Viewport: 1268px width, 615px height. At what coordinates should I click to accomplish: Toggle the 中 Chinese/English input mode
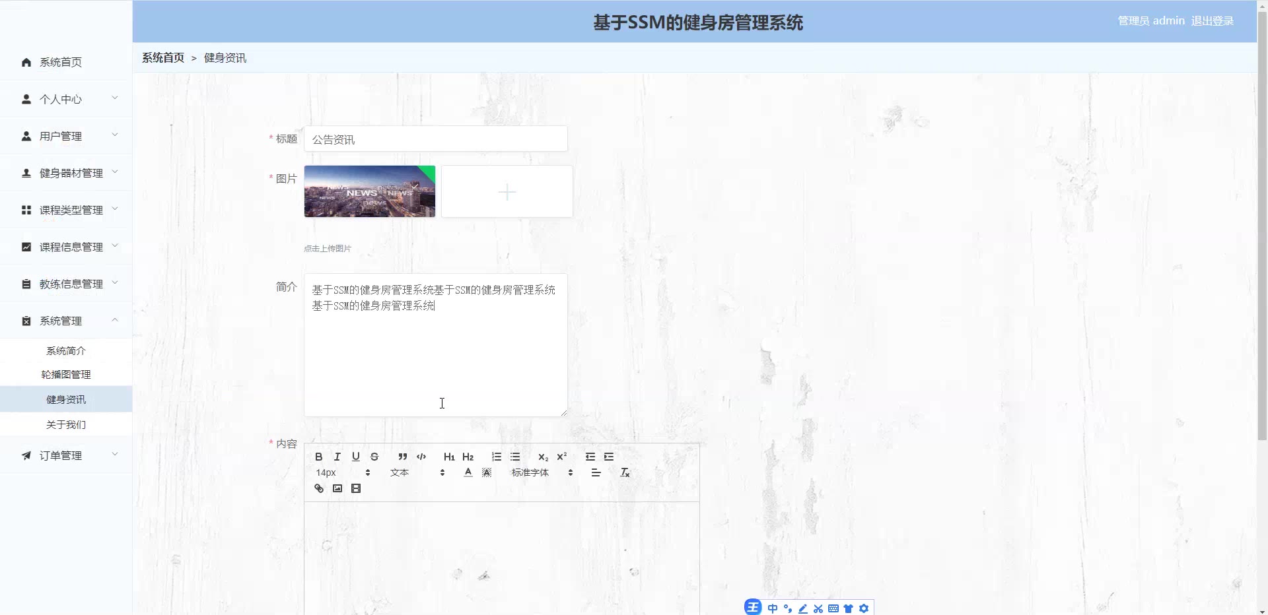tap(773, 608)
